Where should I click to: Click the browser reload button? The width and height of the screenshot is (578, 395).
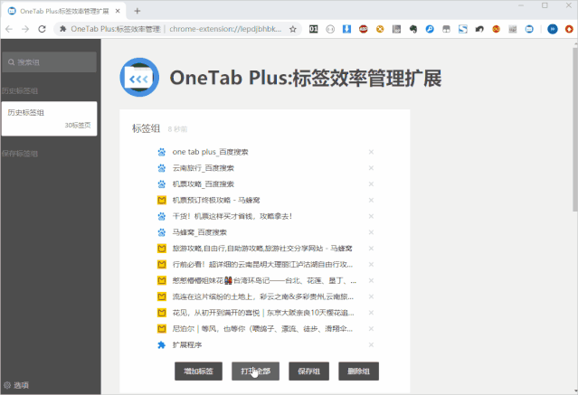(42, 29)
